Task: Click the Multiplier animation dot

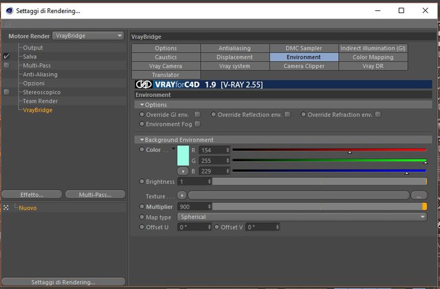Action: coord(142,206)
